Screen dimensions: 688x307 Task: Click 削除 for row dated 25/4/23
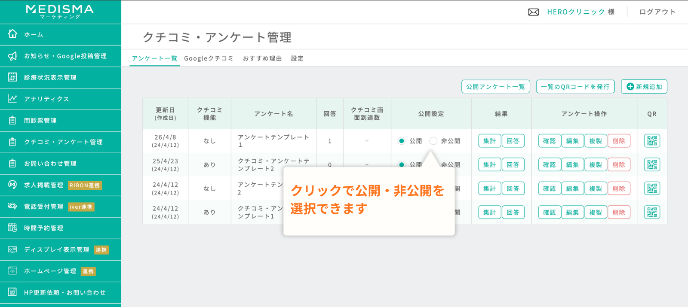[619, 164]
